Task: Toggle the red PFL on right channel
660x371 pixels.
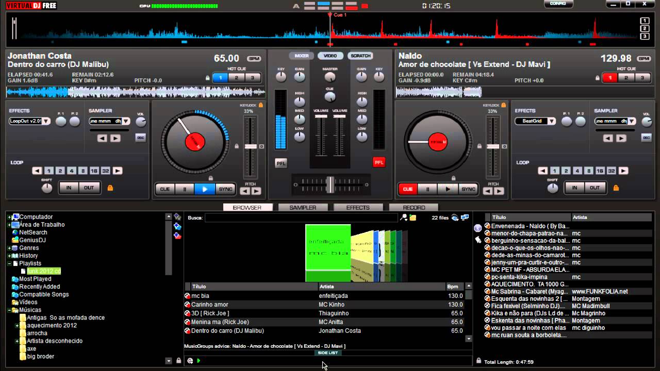Action: coord(379,162)
